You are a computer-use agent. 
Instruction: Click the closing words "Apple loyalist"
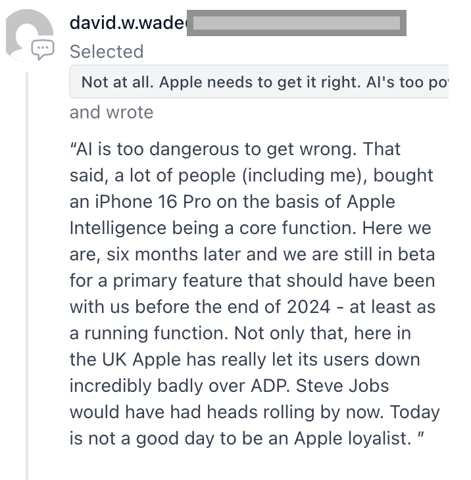tap(352, 439)
